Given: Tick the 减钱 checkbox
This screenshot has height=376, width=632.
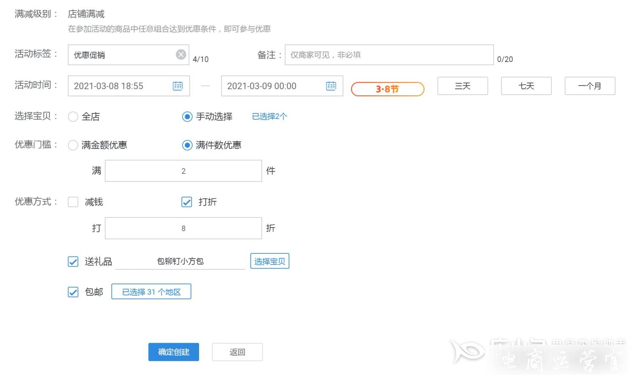Looking at the screenshot, I should point(73,202).
